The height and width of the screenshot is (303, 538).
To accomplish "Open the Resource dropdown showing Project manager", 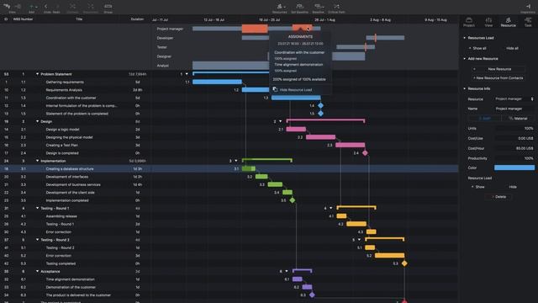I will 514,99.
